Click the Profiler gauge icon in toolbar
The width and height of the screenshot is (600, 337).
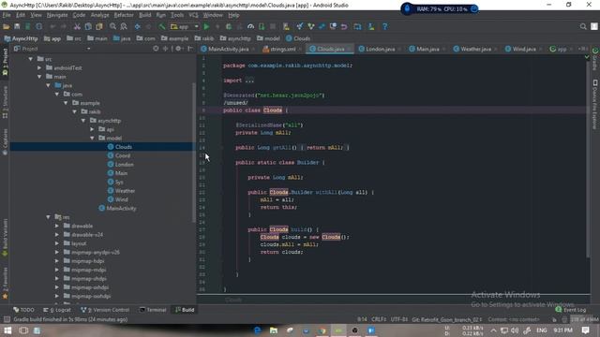[x=250, y=26]
